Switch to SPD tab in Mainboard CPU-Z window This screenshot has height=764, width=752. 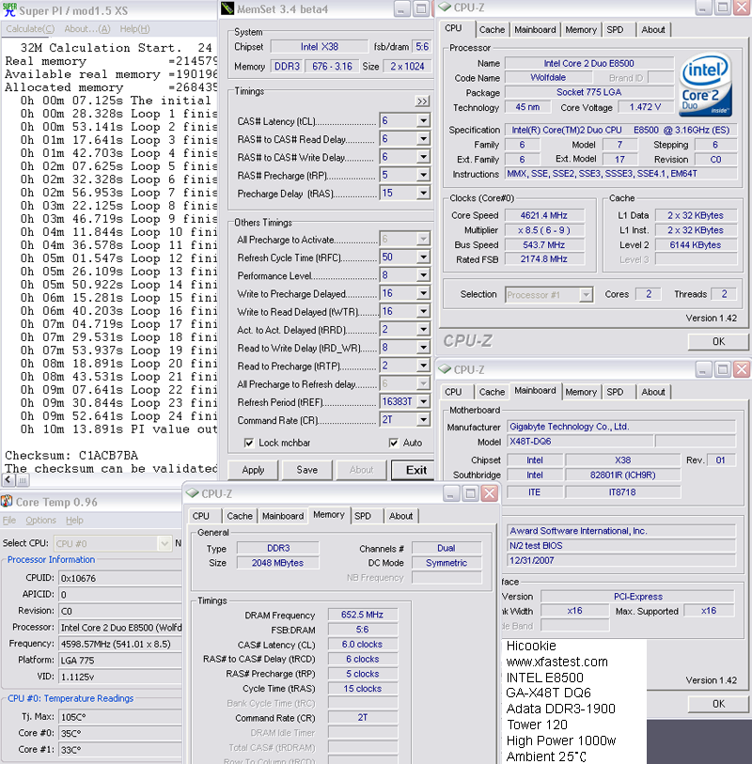click(615, 392)
